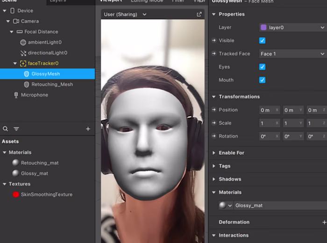Click the Scale X input field

[270, 123]
